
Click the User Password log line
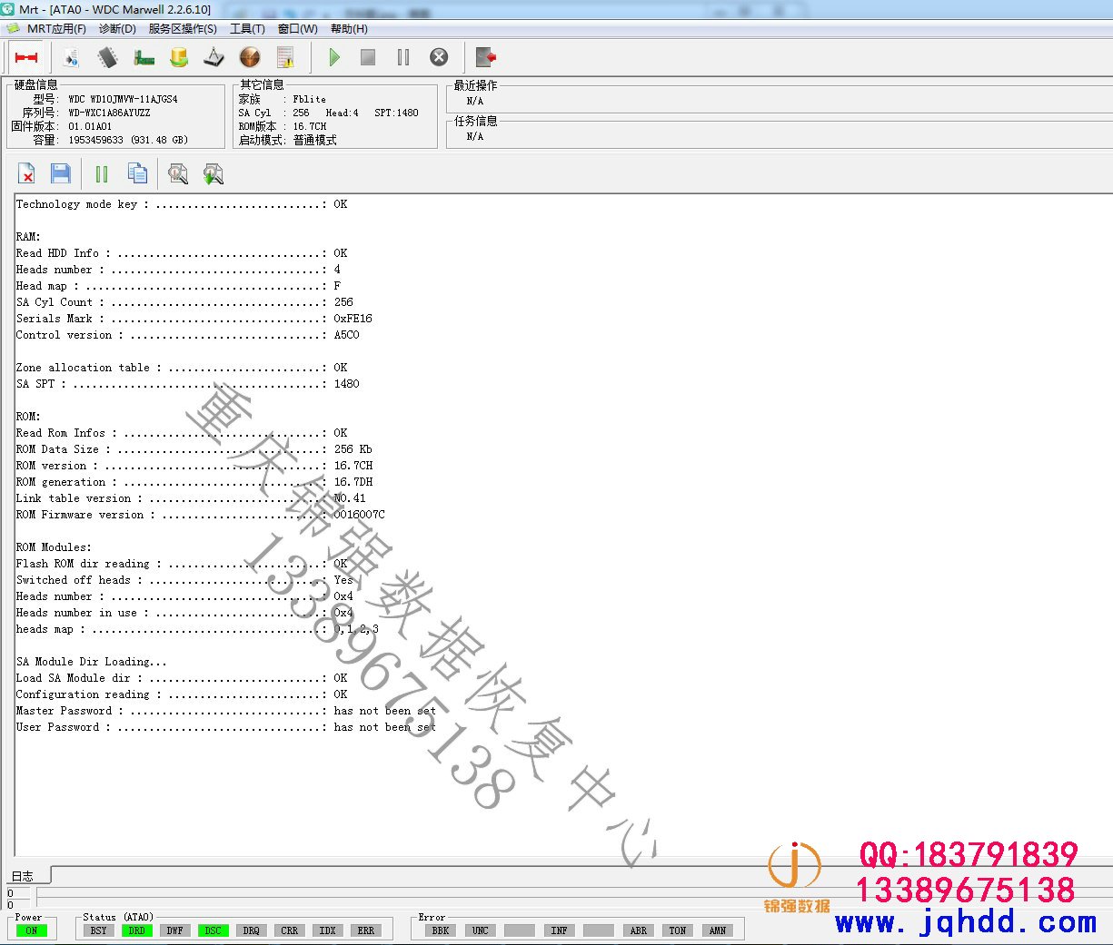click(x=226, y=727)
